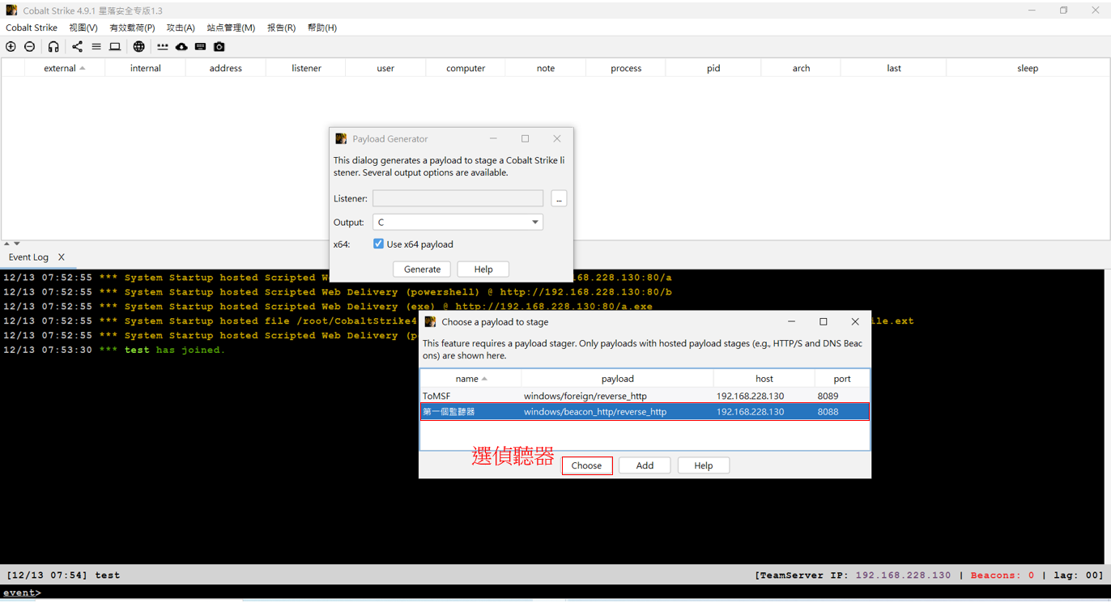The image size is (1111, 603).
Task: Open the 帮助(H) menu
Action: coord(321,28)
